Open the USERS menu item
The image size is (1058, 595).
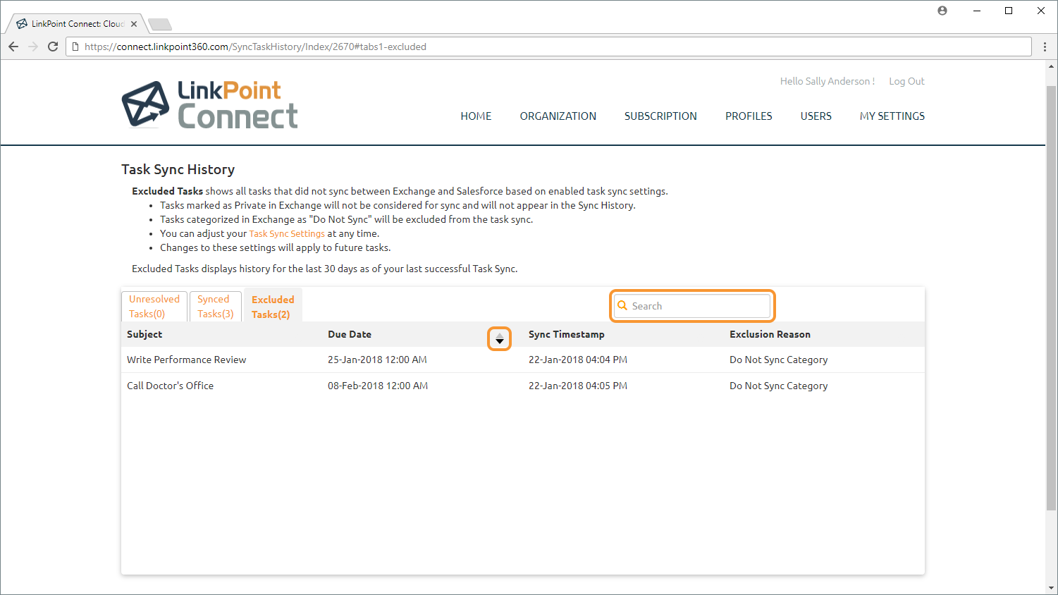[x=816, y=116]
